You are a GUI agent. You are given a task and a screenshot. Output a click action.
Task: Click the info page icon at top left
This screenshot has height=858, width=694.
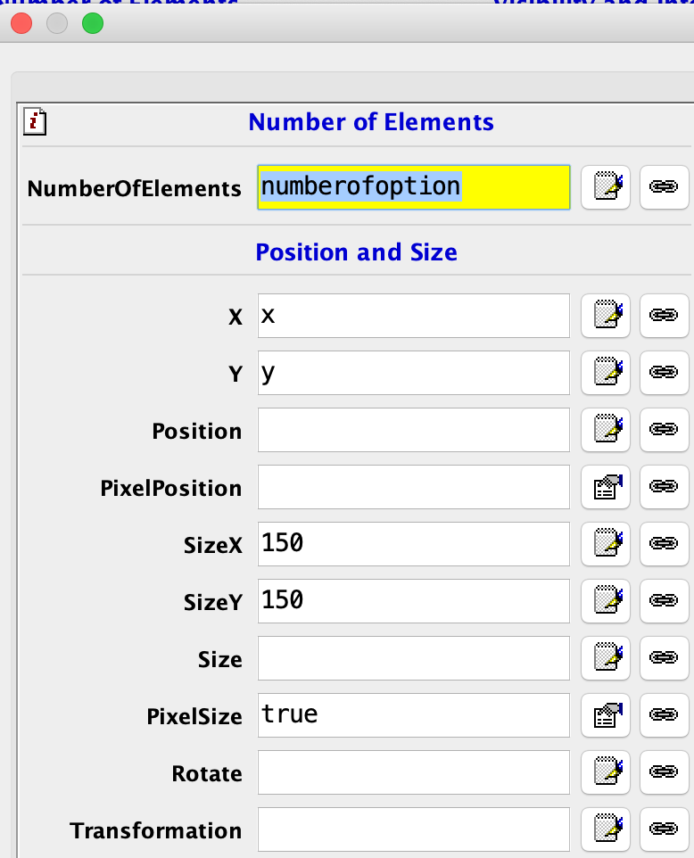pyautogui.click(x=35, y=121)
